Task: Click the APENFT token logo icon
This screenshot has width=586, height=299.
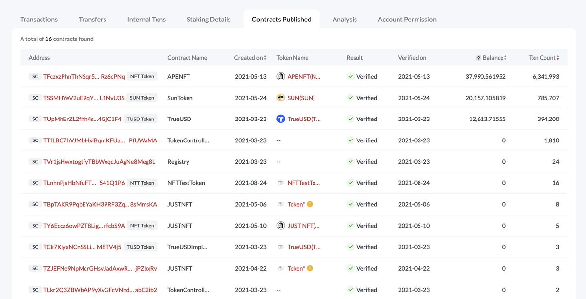Action: coord(281,77)
